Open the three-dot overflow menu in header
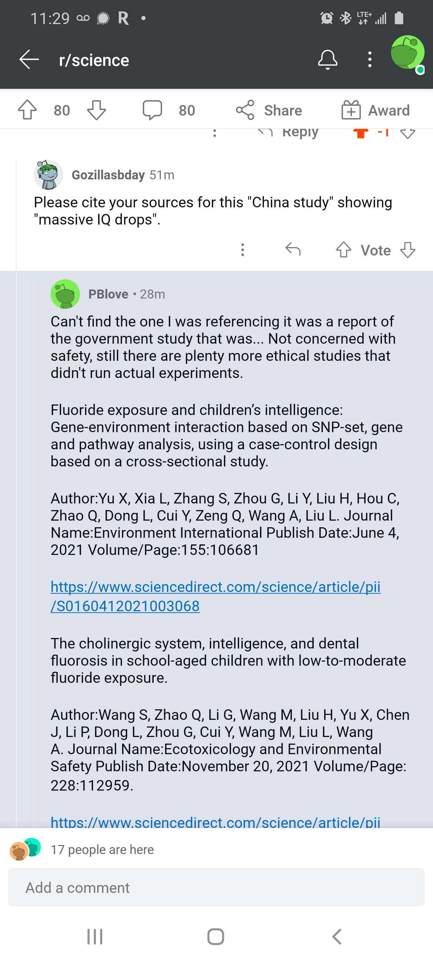This screenshot has width=433, height=963. (370, 60)
